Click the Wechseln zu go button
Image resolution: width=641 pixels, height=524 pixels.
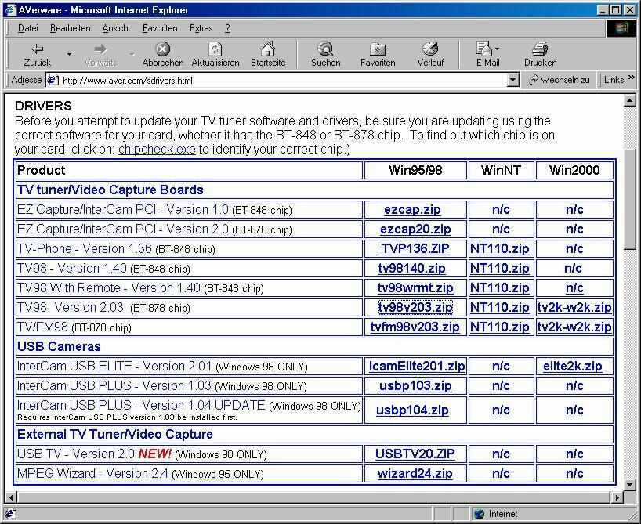[560, 80]
